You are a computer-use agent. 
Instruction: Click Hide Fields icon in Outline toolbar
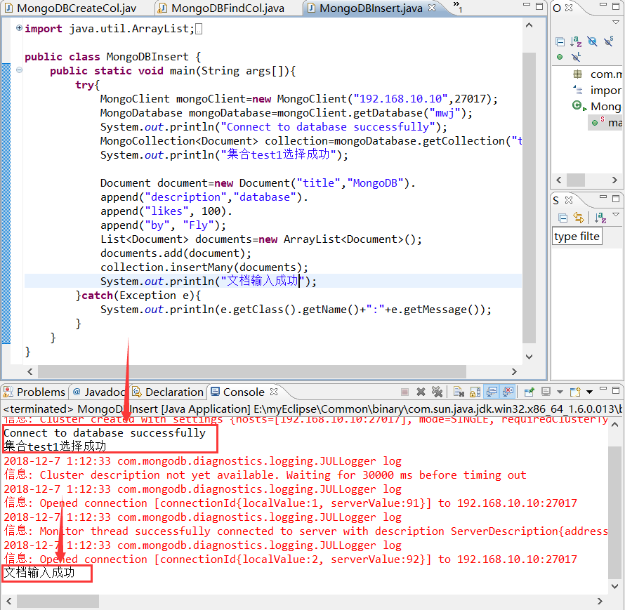(592, 41)
